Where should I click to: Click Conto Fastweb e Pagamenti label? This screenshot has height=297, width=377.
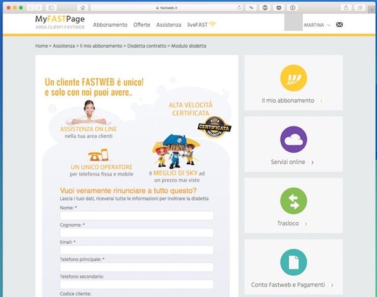pyautogui.click(x=288, y=285)
